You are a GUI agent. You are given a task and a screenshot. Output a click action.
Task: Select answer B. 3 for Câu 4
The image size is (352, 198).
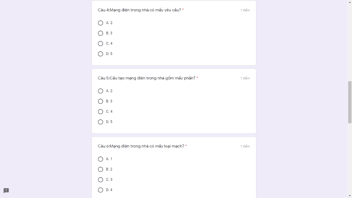(100, 33)
